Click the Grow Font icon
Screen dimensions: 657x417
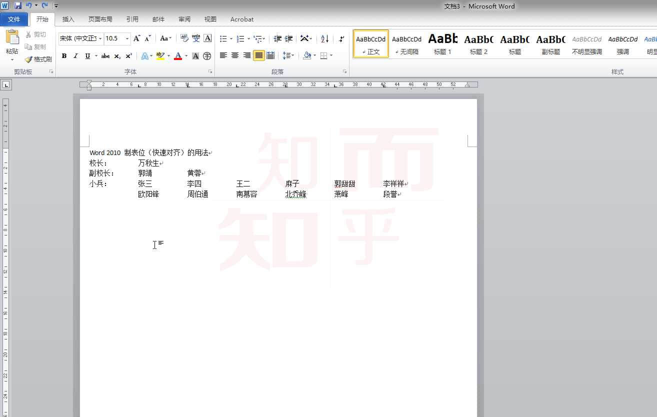(136, 38)
